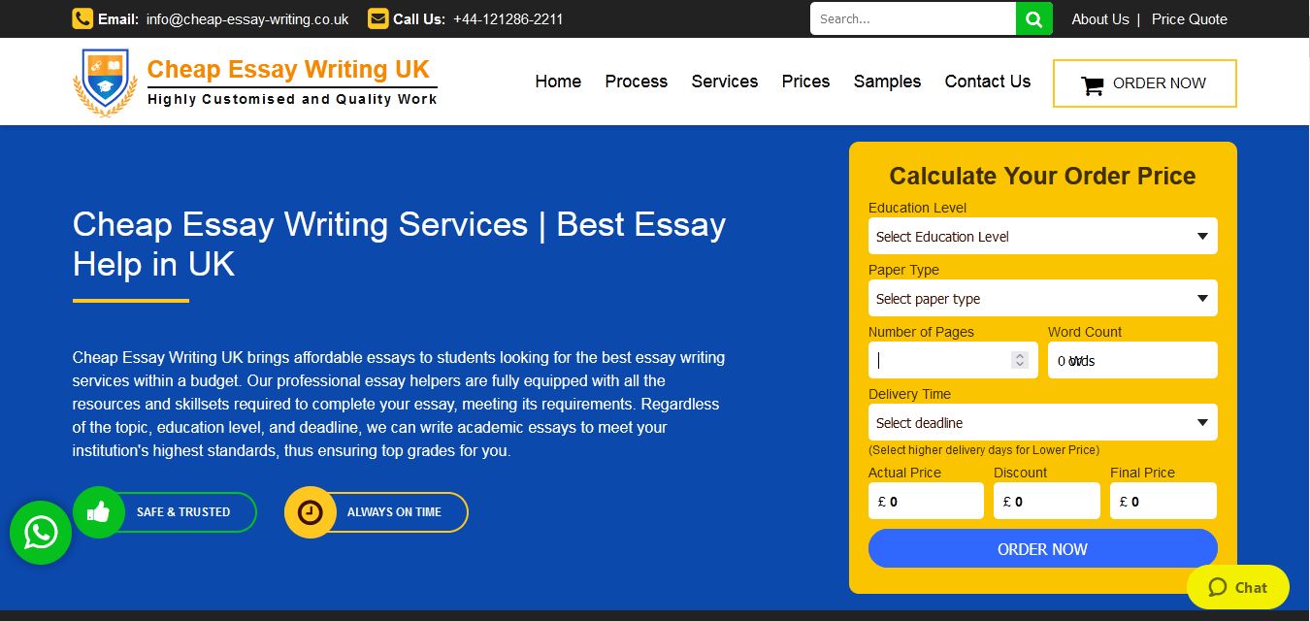Click the green search magnifier icon

tap(1033, 19)
